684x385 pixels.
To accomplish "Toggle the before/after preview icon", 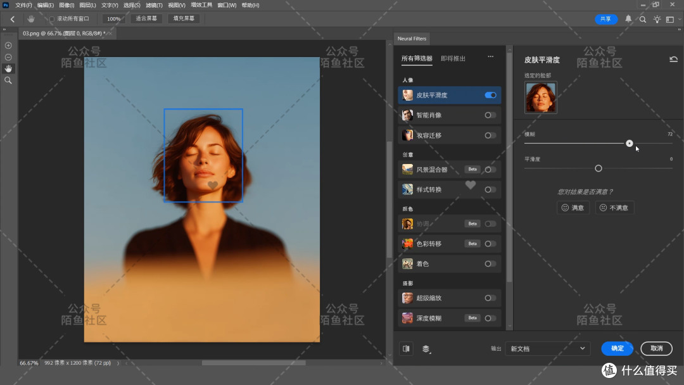I will pyautogui.click(x=406, y=348).
